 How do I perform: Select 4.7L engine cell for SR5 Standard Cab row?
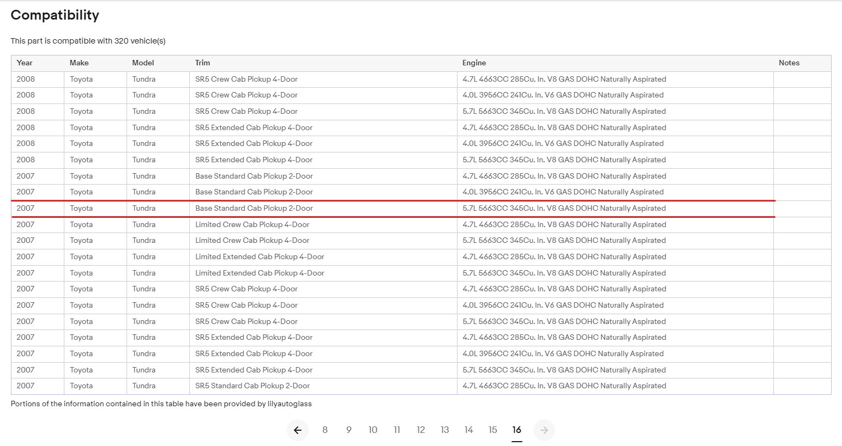click(615, 386)
